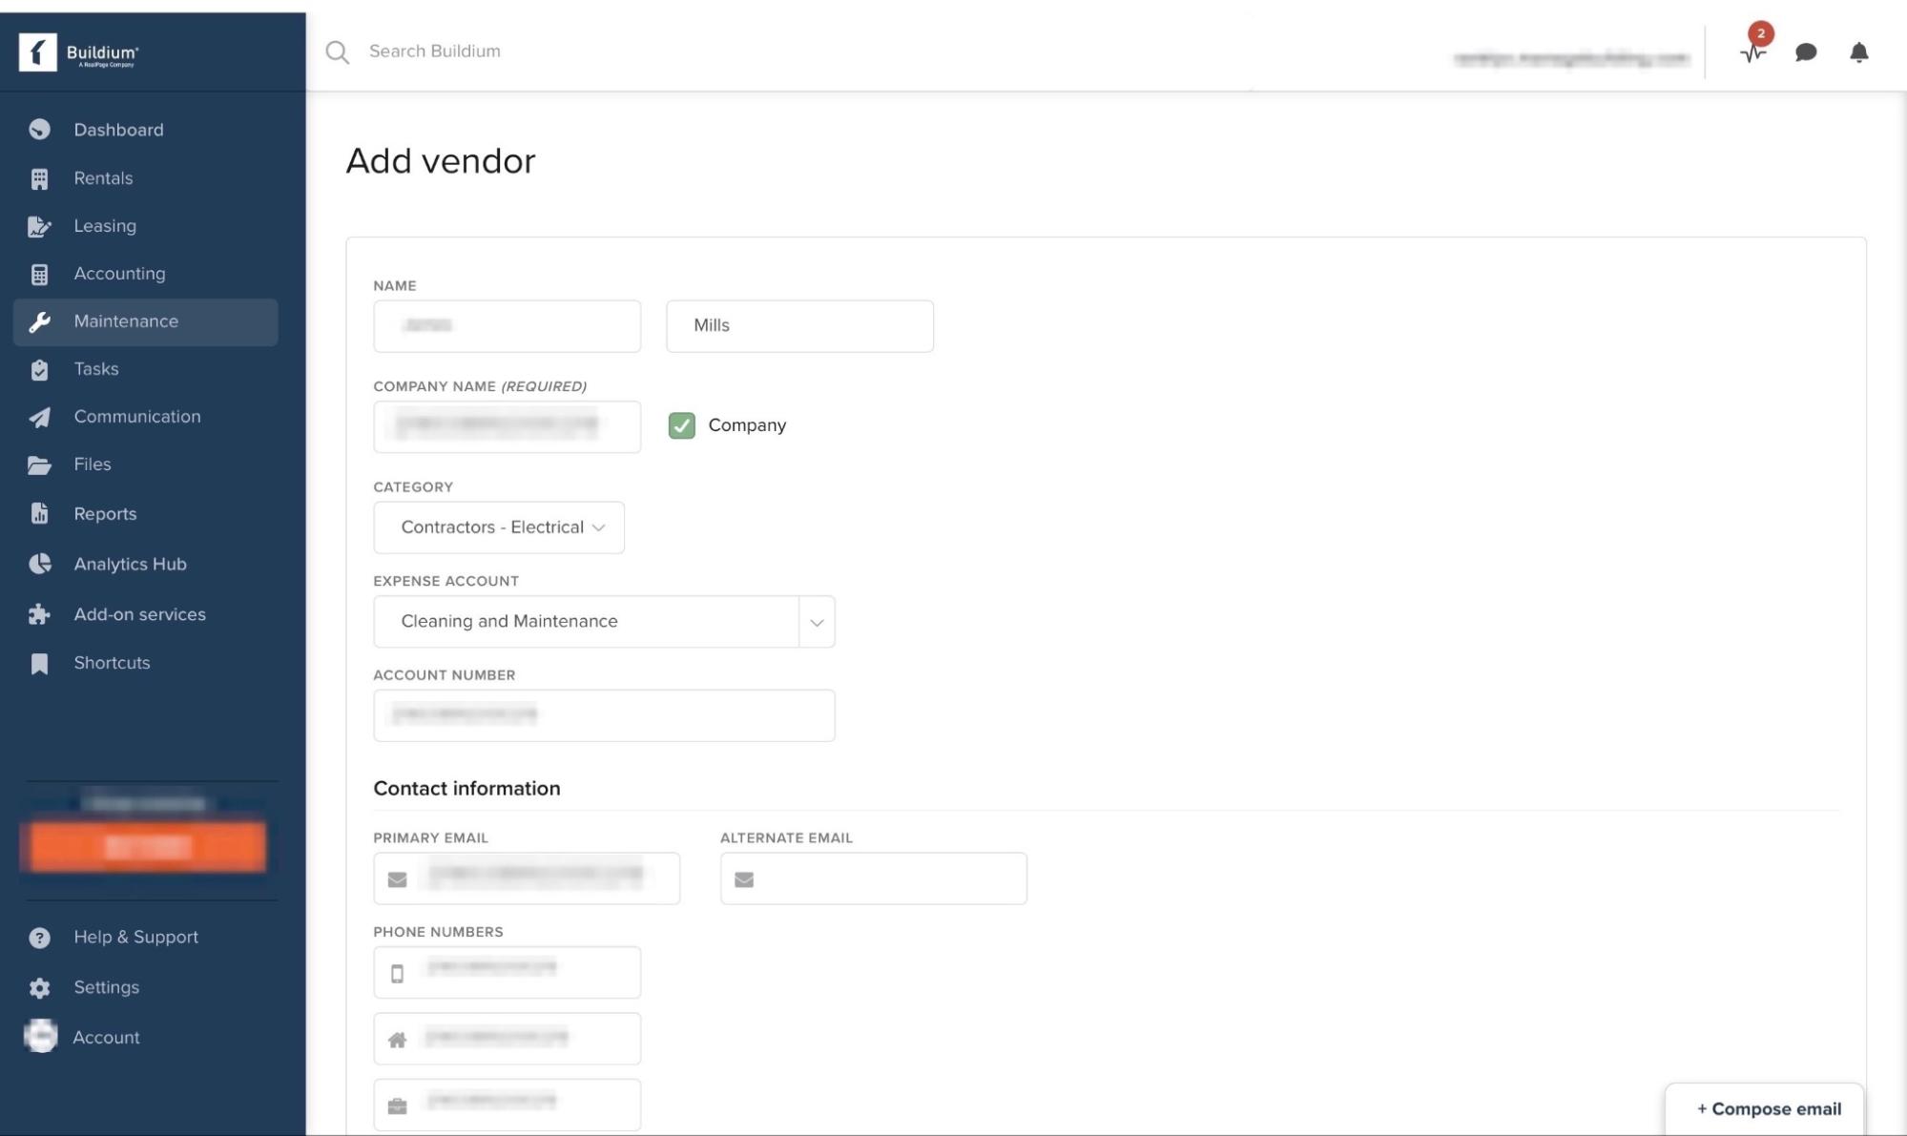Select Communication in the sidebar

pos(136,417)
